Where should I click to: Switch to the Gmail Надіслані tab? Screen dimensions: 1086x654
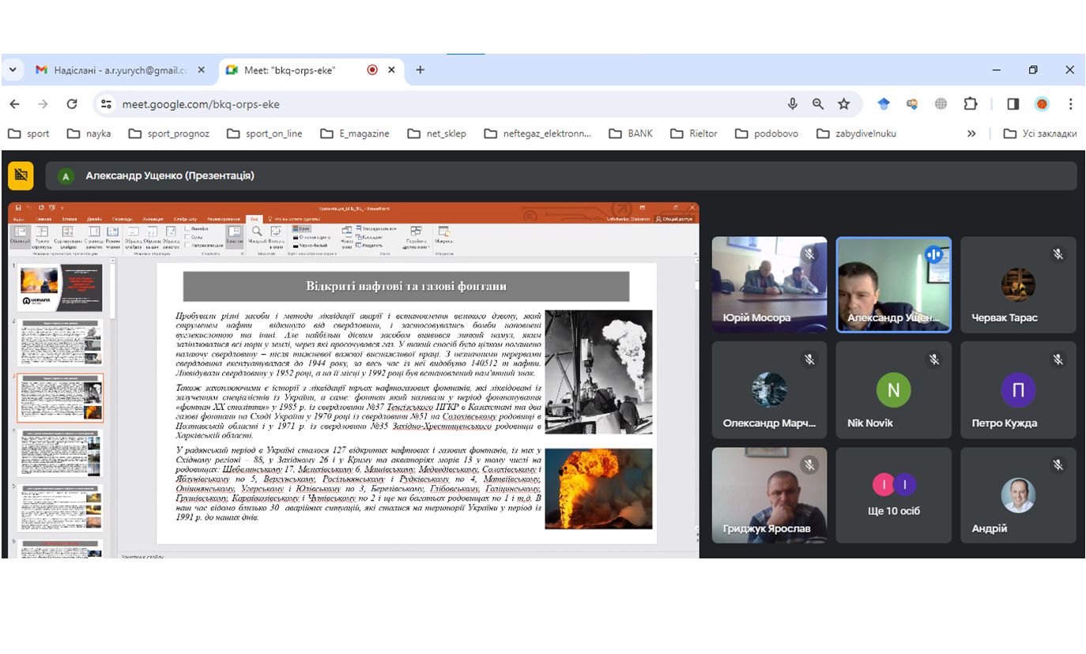click(120, 70)
